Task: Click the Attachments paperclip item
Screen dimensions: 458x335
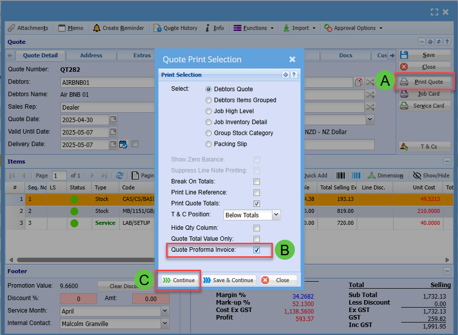Action: pos(28,28)
